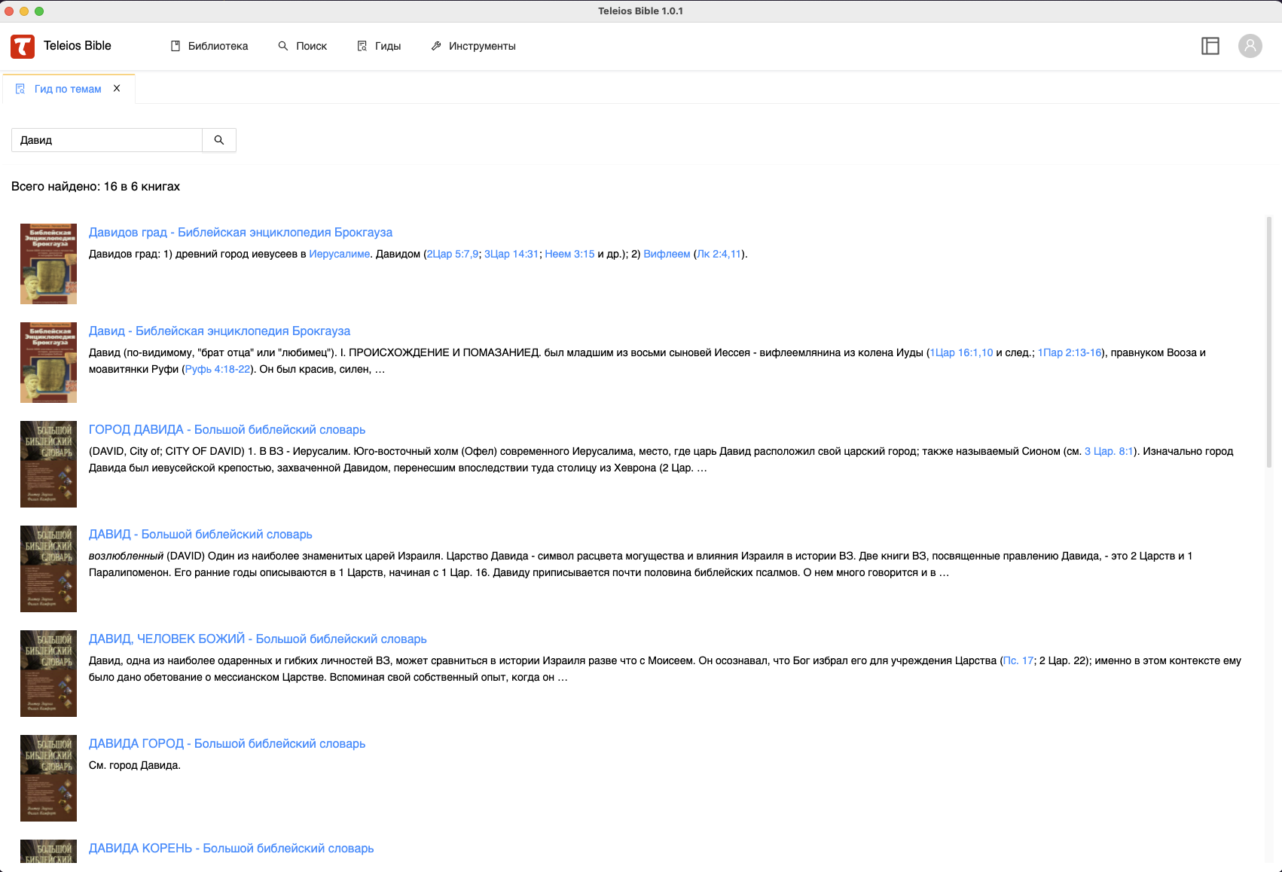Click the Пс. 17 reference link
1282x872 pixels.
point(1018,660)
